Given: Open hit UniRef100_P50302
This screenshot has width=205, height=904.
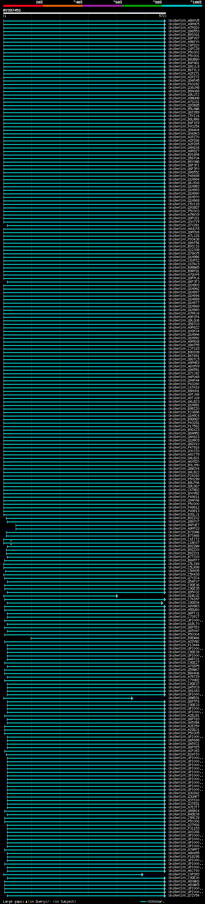Looking at the screenshot, I should tap(184, 52).
